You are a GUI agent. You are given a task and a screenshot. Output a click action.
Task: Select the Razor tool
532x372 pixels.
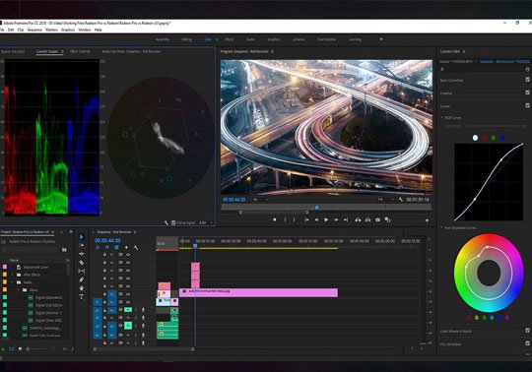[82, 263]
